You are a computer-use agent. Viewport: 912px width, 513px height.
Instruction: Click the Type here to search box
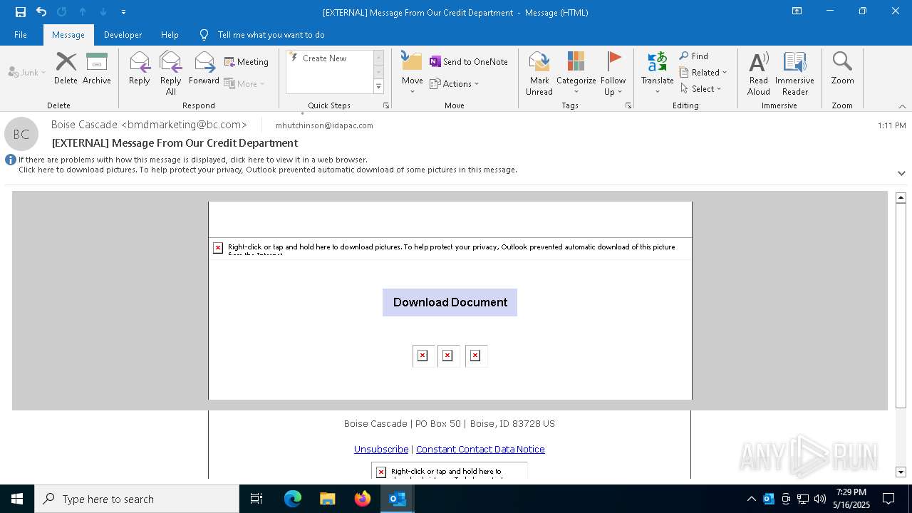[x=137, y=499]
